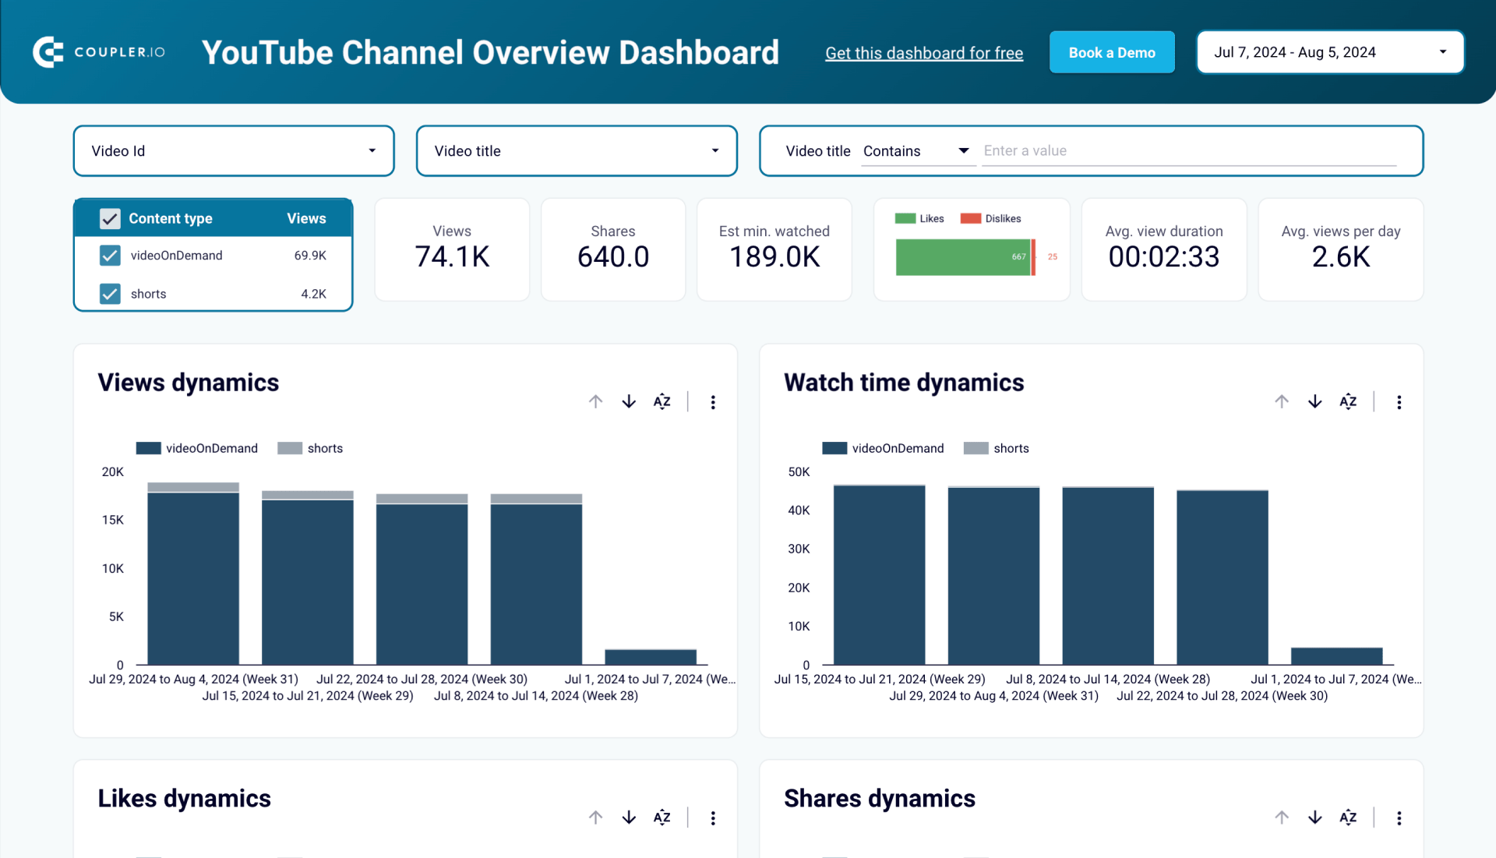Image resolution: width=1496 pixels, height=858 pixels.
Task: Uncheck the shorts checkbox
Action: [x=110, y=294]
